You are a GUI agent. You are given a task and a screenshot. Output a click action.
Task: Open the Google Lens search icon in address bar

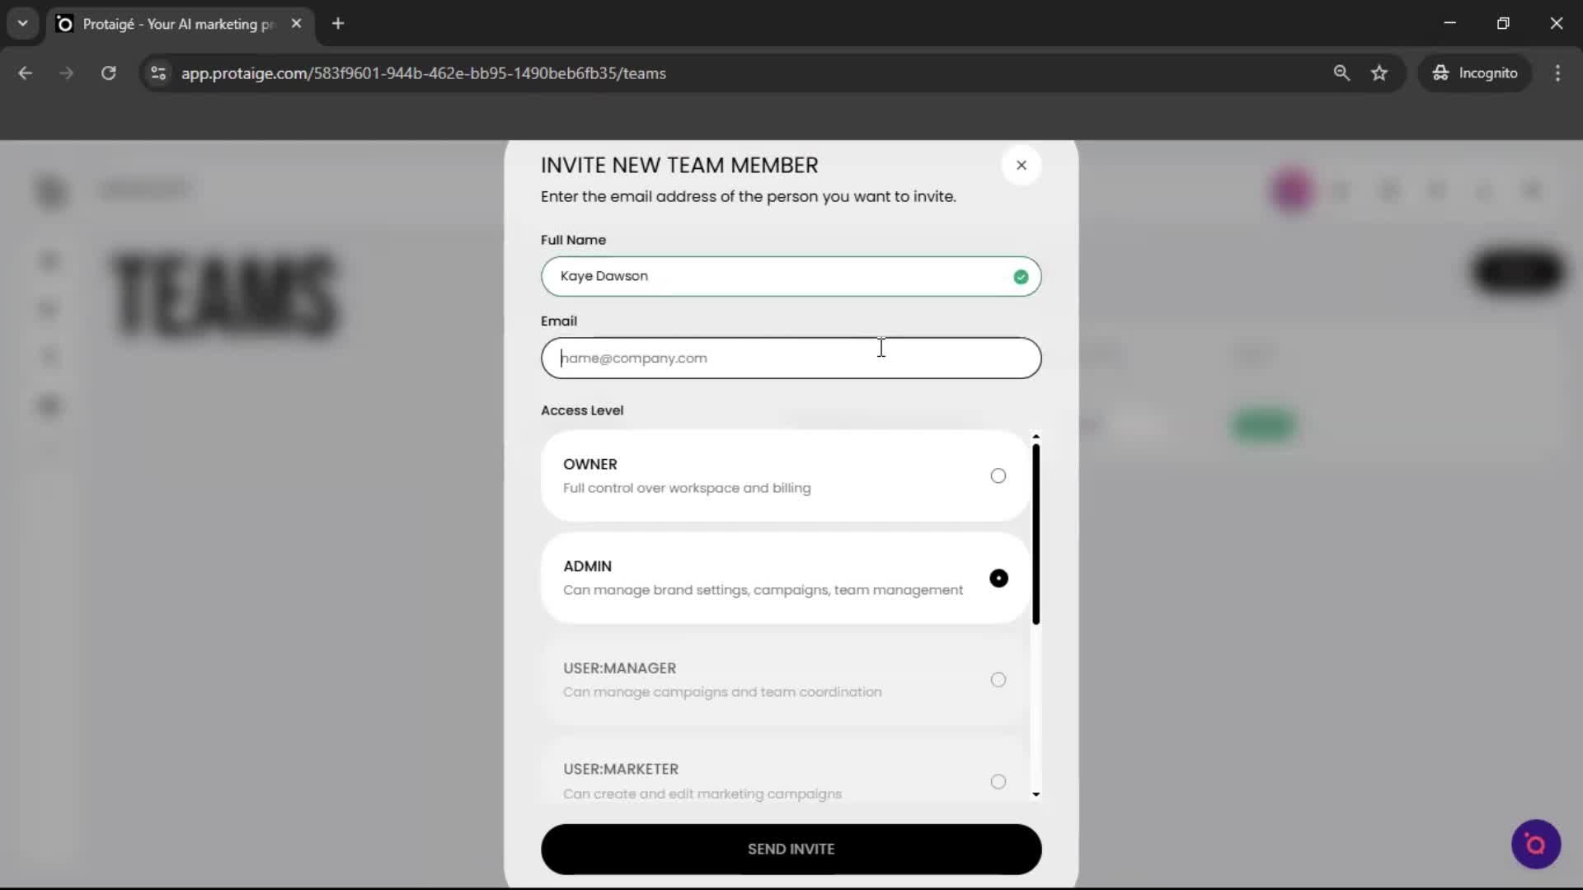1342,73
